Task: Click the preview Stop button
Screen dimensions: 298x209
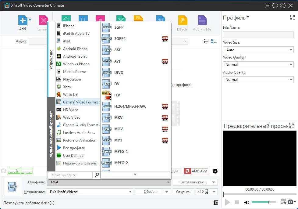Action: (x=237, y=202)
